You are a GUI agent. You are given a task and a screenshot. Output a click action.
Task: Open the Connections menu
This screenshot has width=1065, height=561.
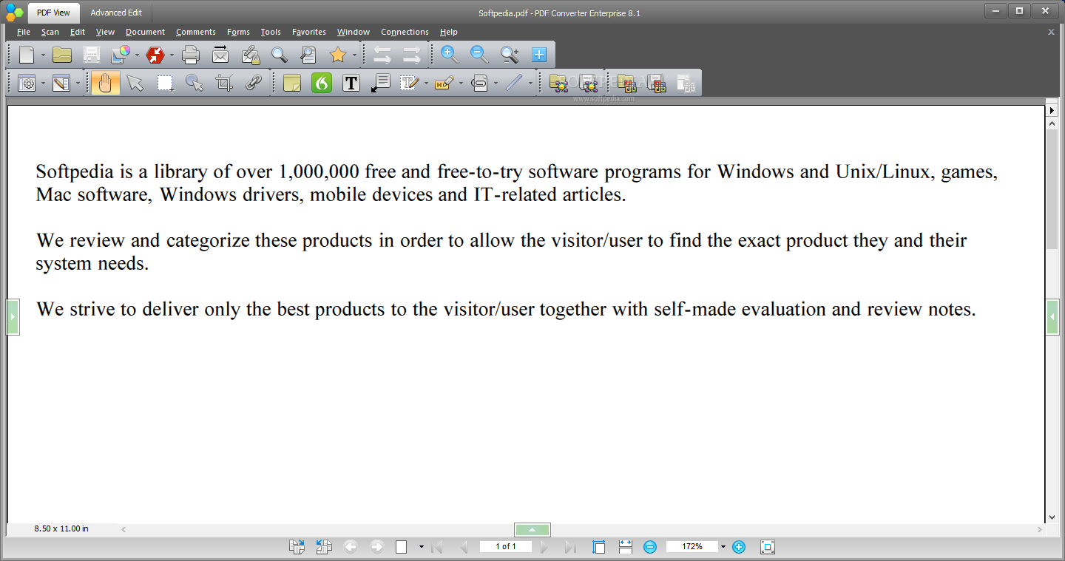(x=405, y=32)
